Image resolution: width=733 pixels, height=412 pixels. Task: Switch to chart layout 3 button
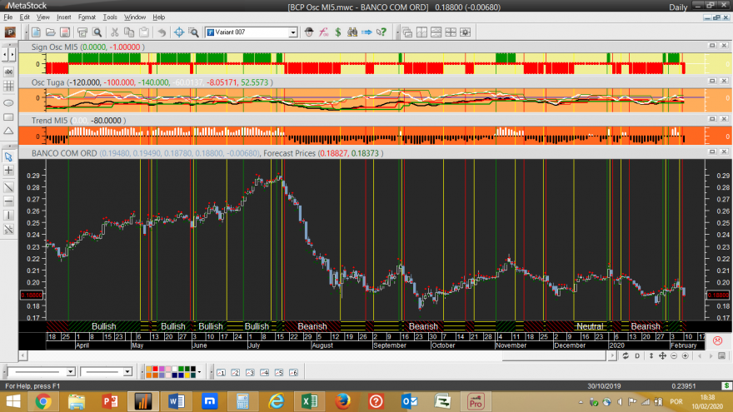250,372
